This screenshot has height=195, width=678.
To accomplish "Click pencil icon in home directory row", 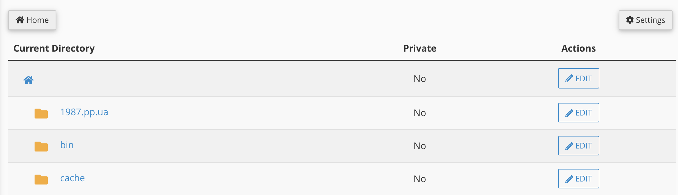I will pyautogui.click(x=569, y=79).
